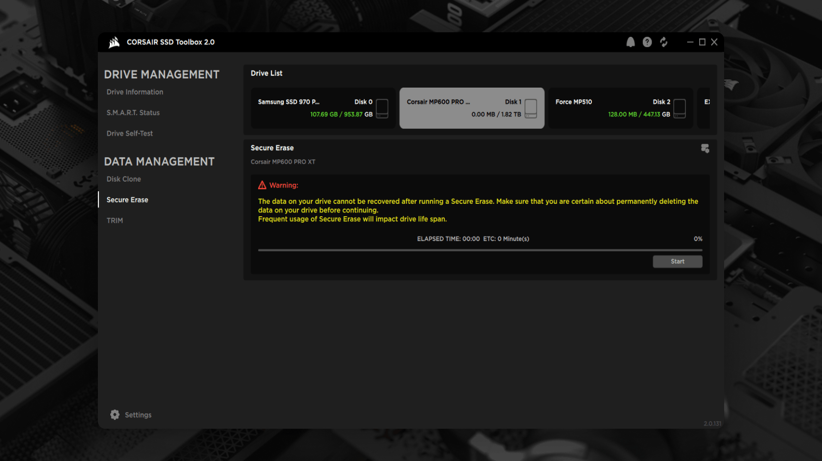Click the refresh update arrows icon
Screen dimensions: 822x461
[664, 42]
